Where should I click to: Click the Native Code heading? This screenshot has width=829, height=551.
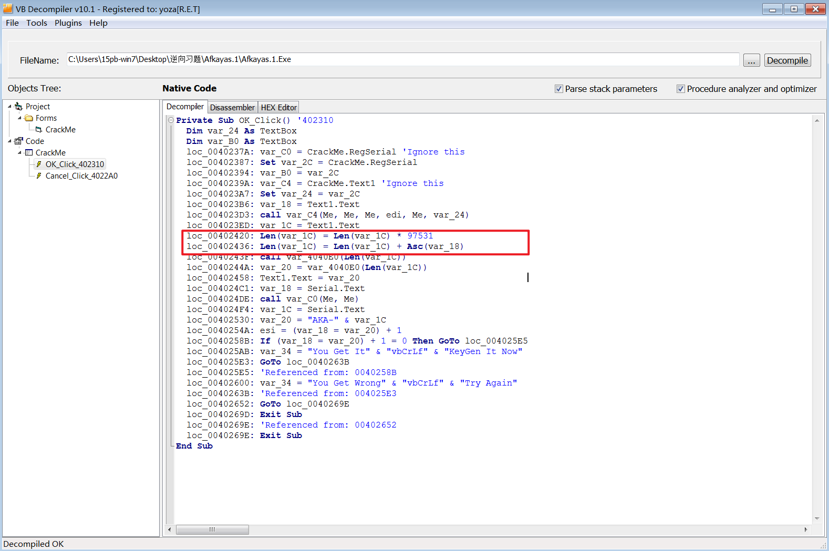point(190,88)
